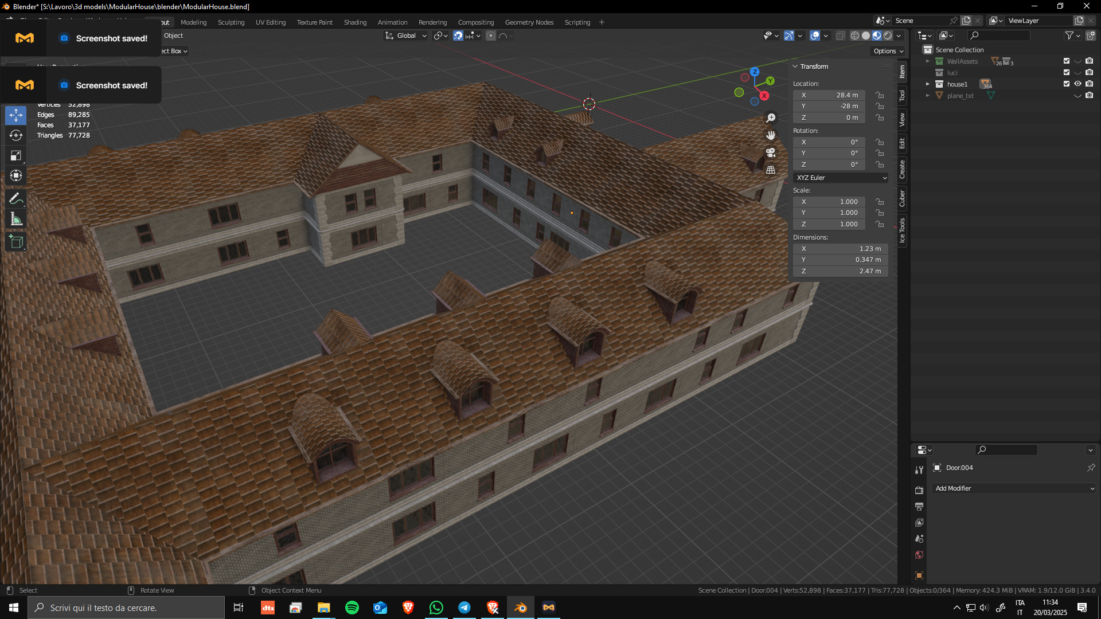The width and height of the screenshot is (1101, 619).
Task: Click the blue Z axis on navigation gizmo
Action: pos(755,72)
